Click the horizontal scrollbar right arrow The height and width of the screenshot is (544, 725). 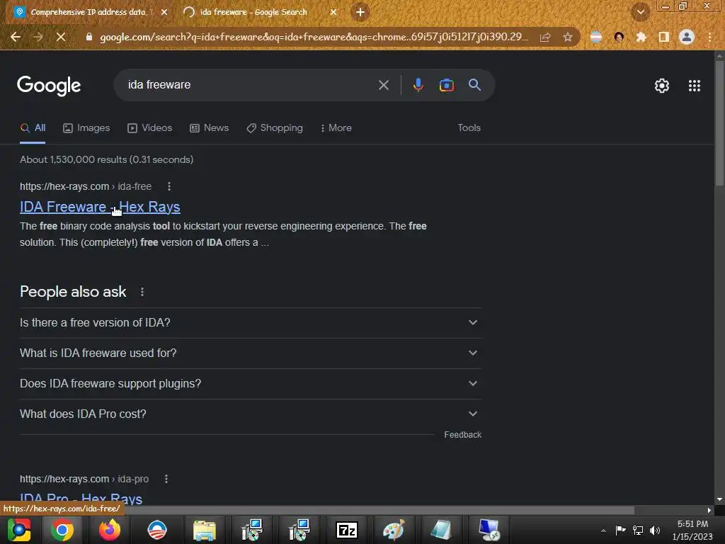coord(709,510)
